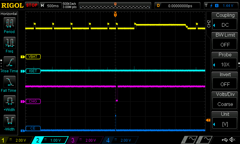The height and width of the screenshot is (144, 240).
Task: Click the source 1 waveform generator icon
Action: [x=189, y=140]
